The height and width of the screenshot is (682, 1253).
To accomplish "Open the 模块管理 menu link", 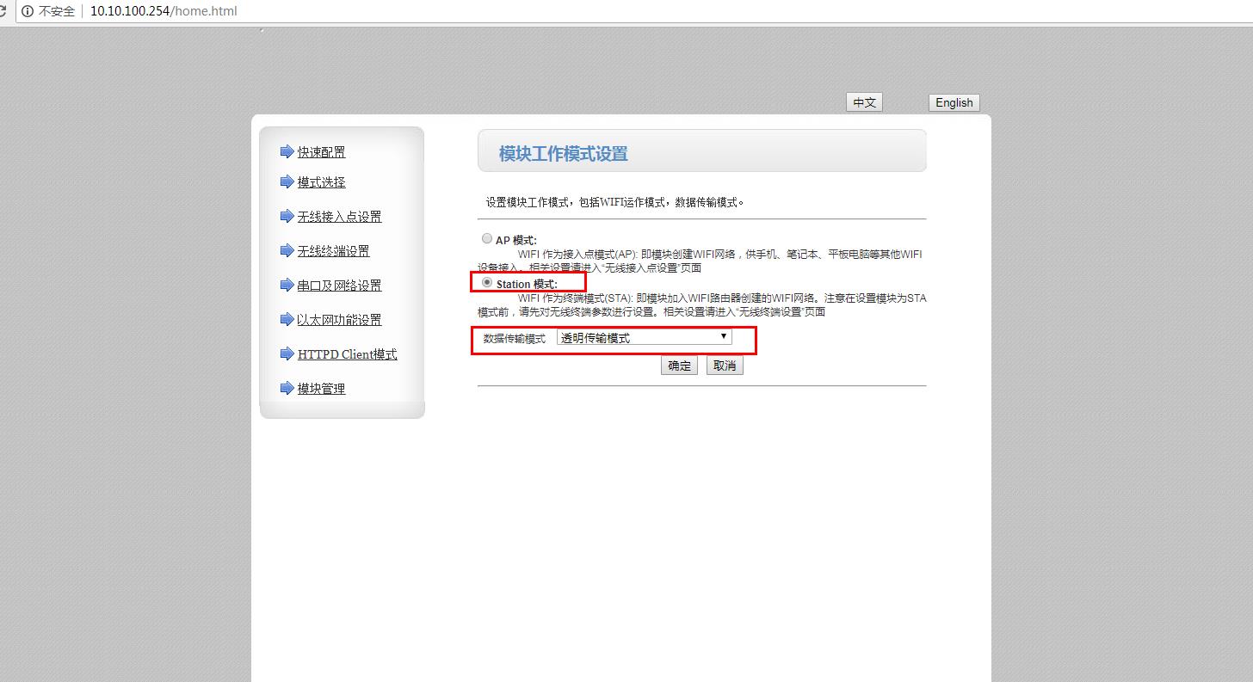I will pyautogui.click(x=321, y=389).
